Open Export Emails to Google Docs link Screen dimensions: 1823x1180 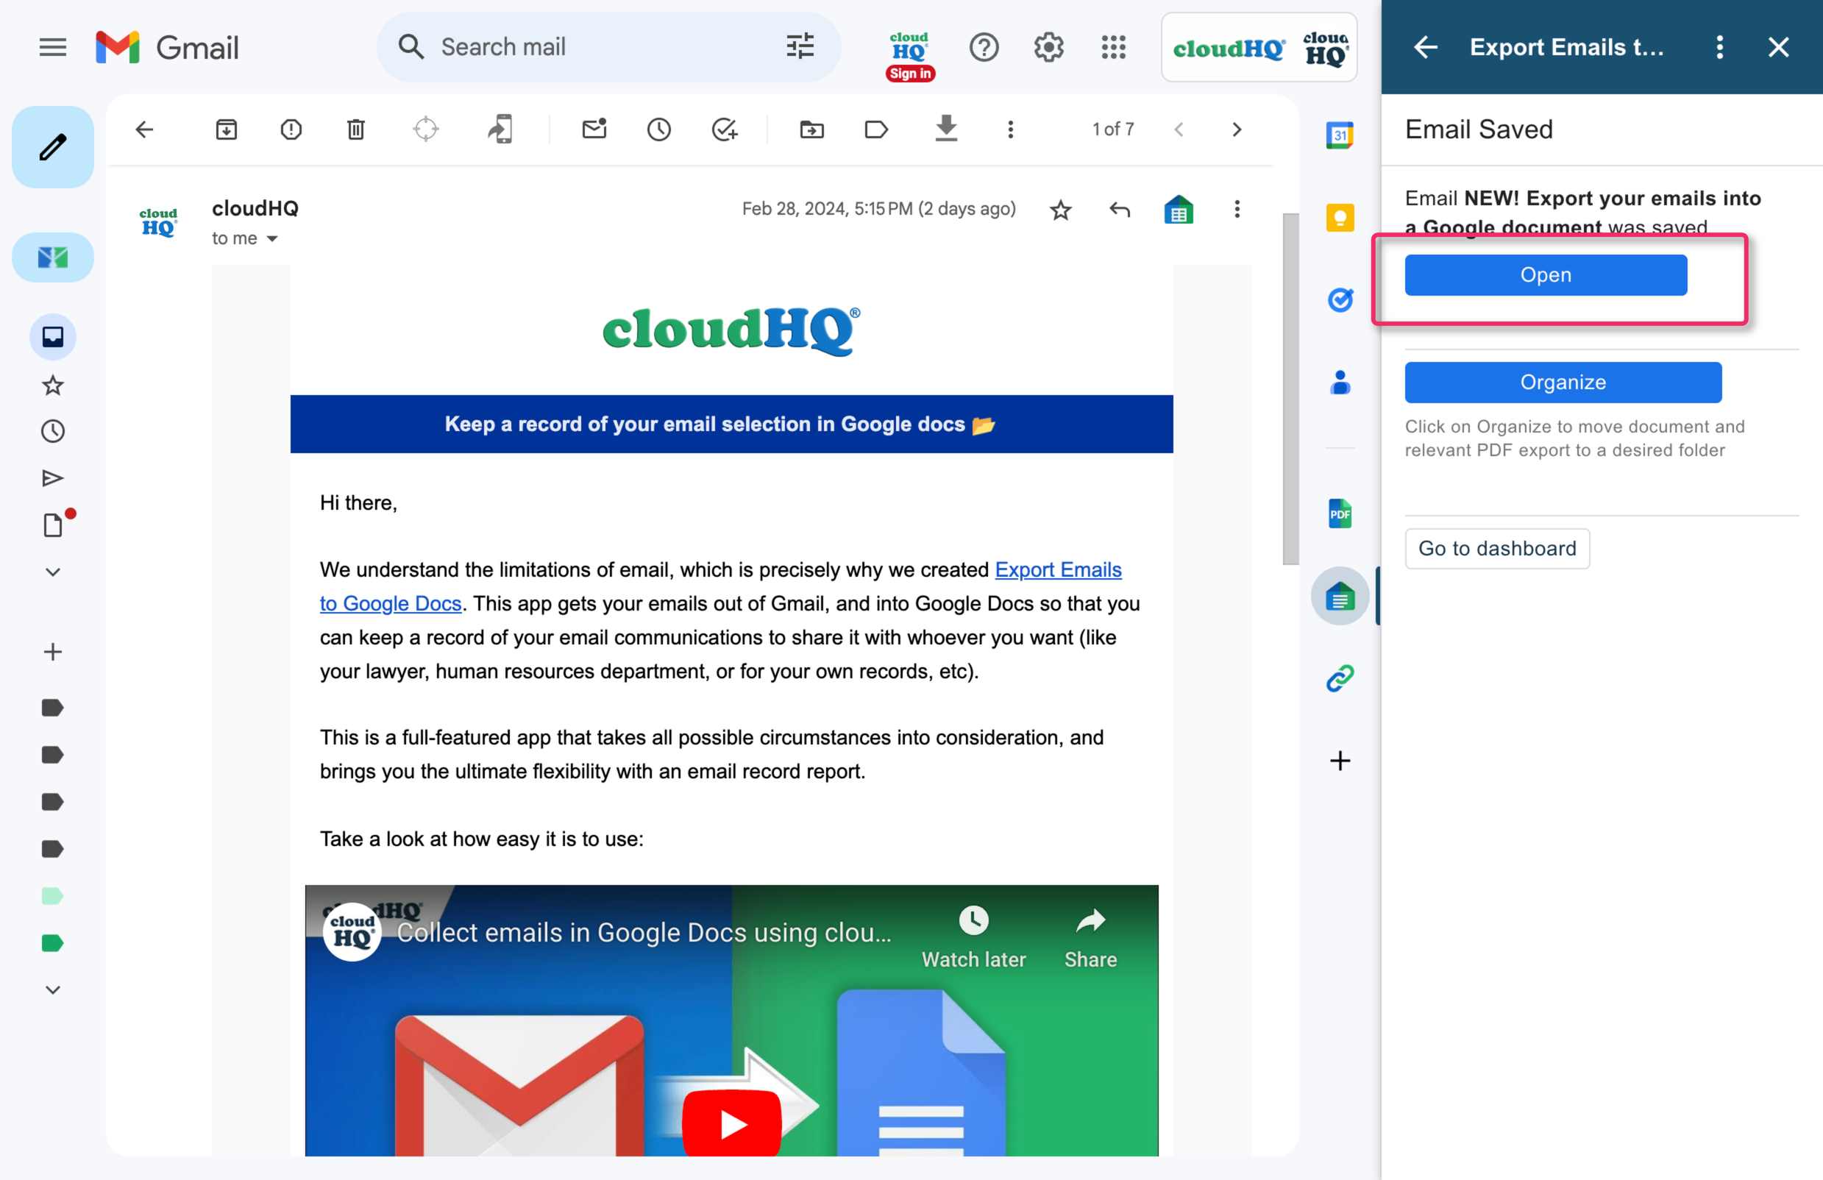pos(721,586)
